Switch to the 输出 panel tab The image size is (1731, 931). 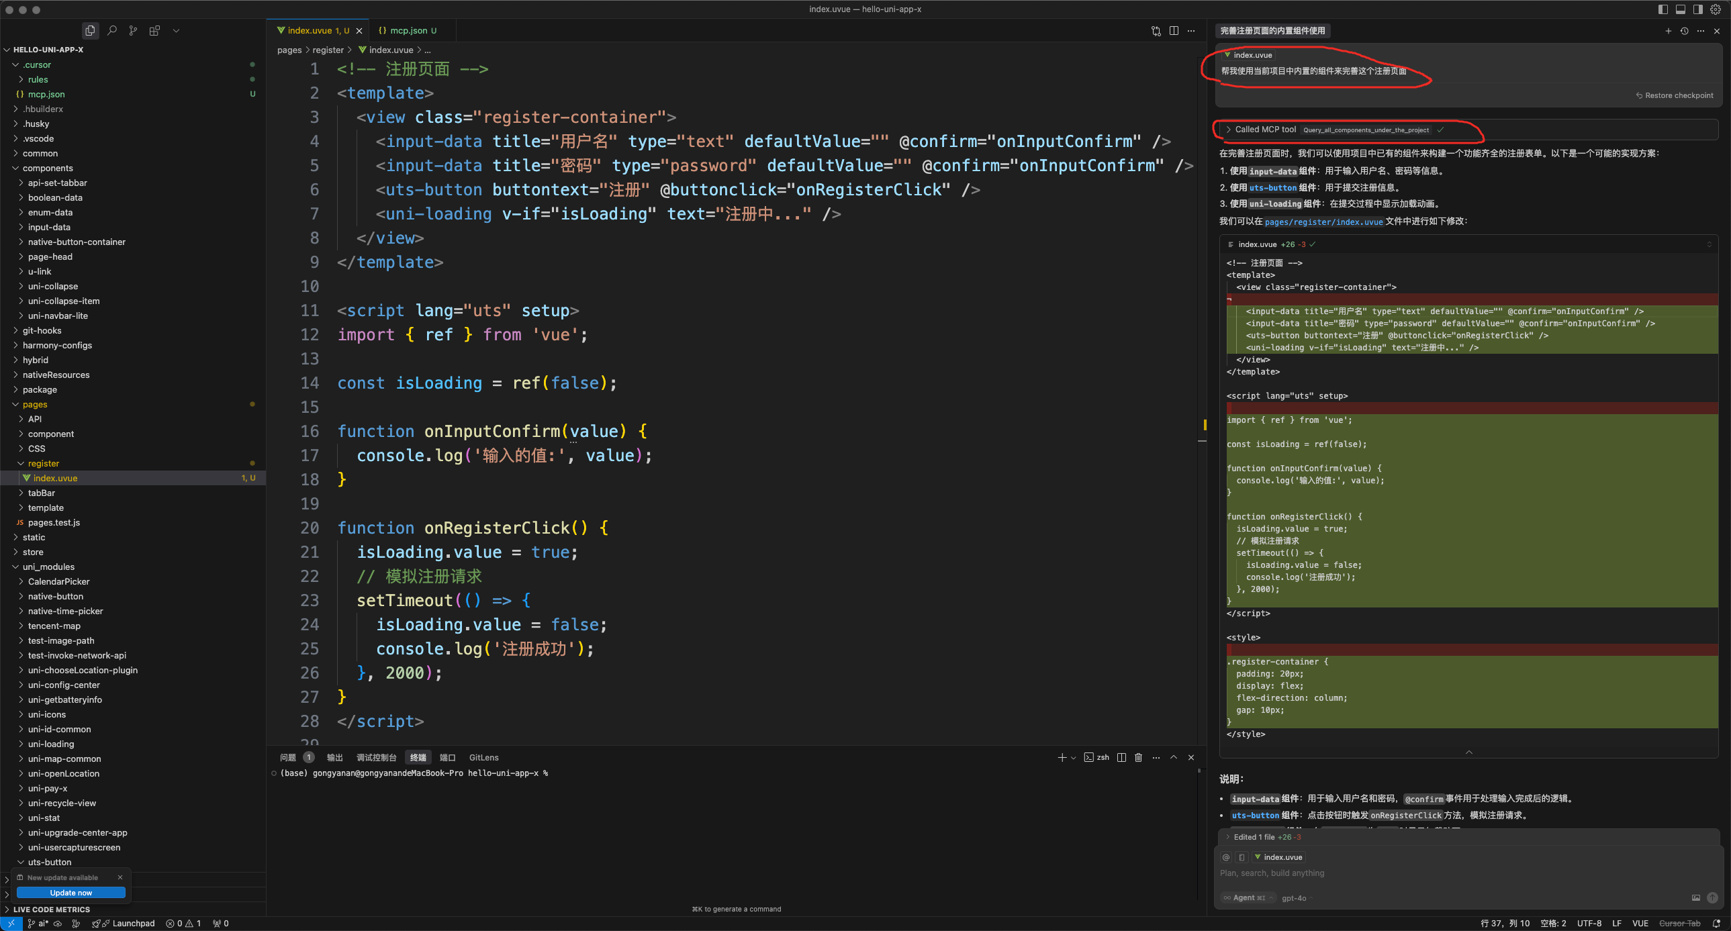point(334,758)
